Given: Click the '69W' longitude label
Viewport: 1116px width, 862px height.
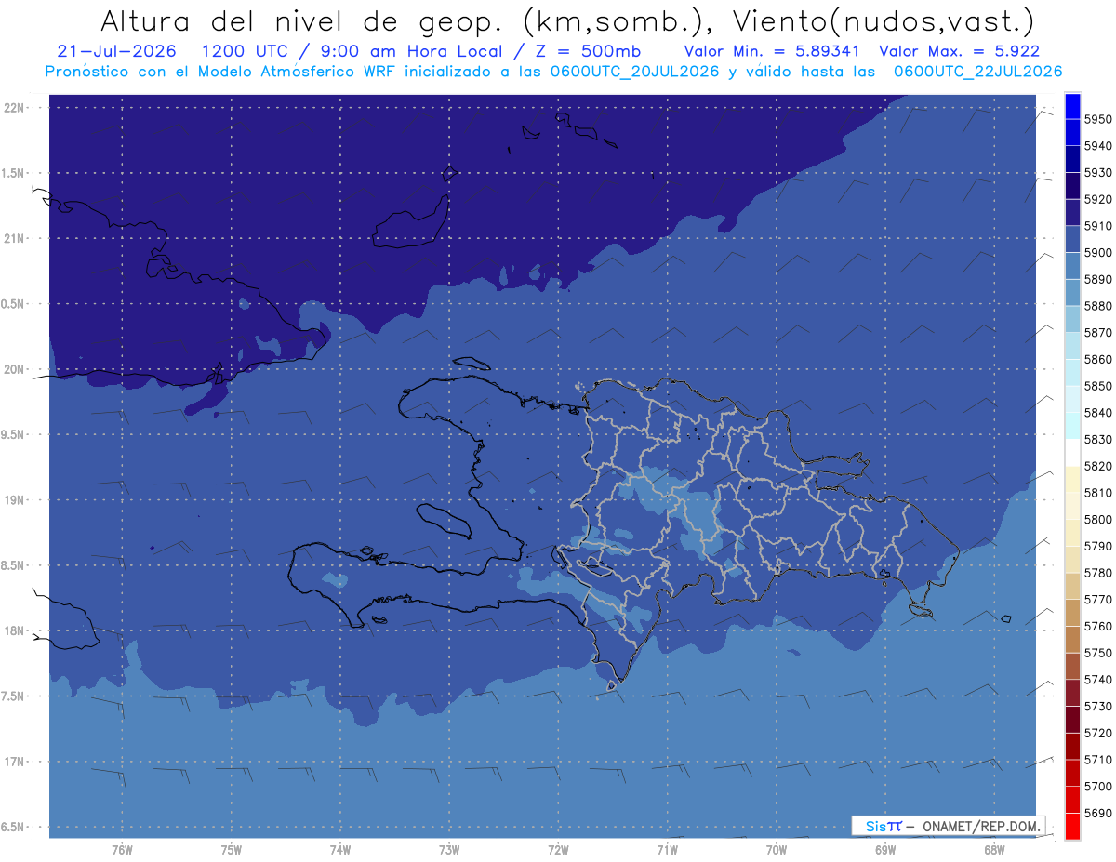Looking at the screenshot, I should coord(885,849).
